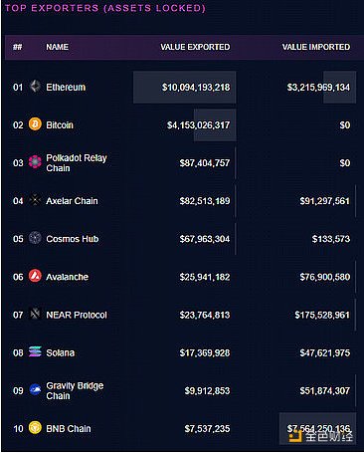Open the Polkadot Relay Chain name link

click(x=77, y=163)
